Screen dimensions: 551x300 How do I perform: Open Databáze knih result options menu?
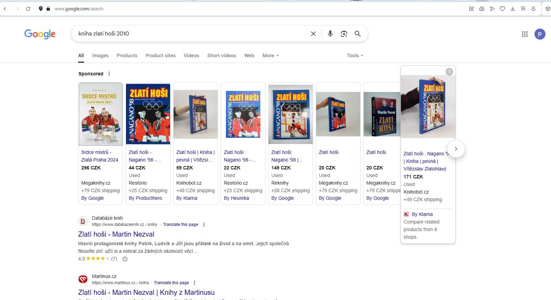click(204, 225)
